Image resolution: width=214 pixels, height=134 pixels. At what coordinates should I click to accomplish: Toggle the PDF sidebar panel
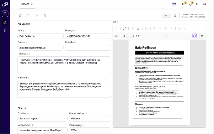click(117, 36)
